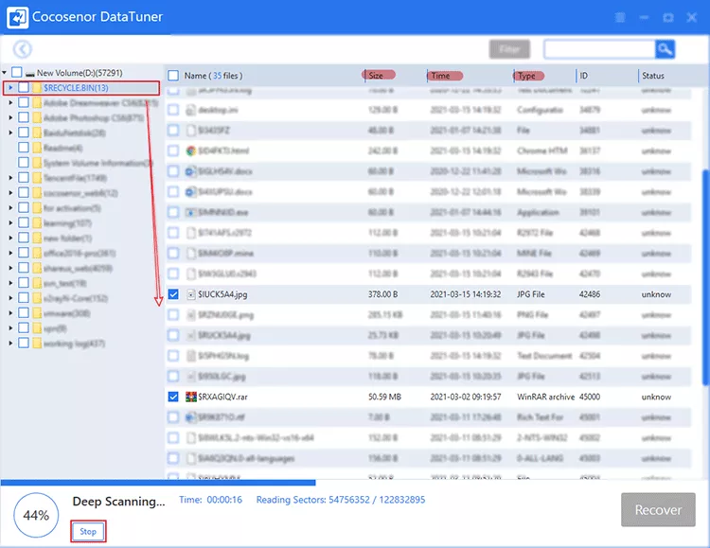Click the Adobe Photoshop CS6 folder icon
The height and width of the screenshot is (548, 710).
pyautogui.click(x=37, y=117)
